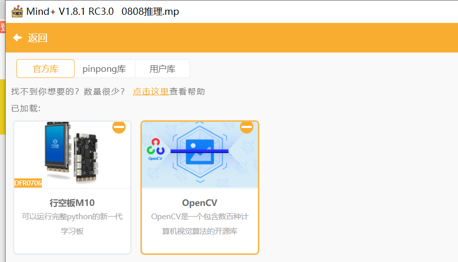The width and height of the screenshot is (458, 262).
Task: Click the window title Mind+ V1.8.1 RC3.0
Action: 70,11
